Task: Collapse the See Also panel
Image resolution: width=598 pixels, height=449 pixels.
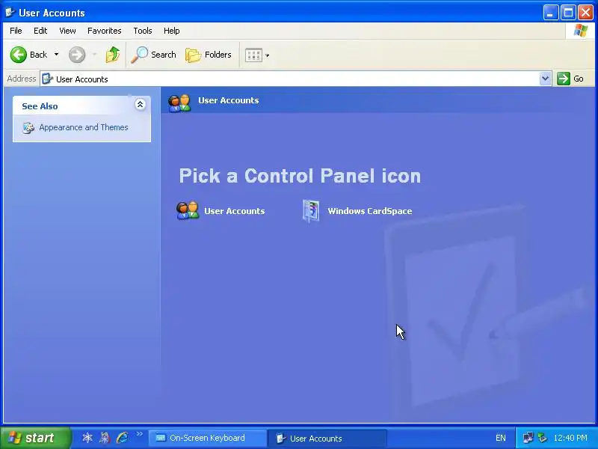Action: pos(140,104)
